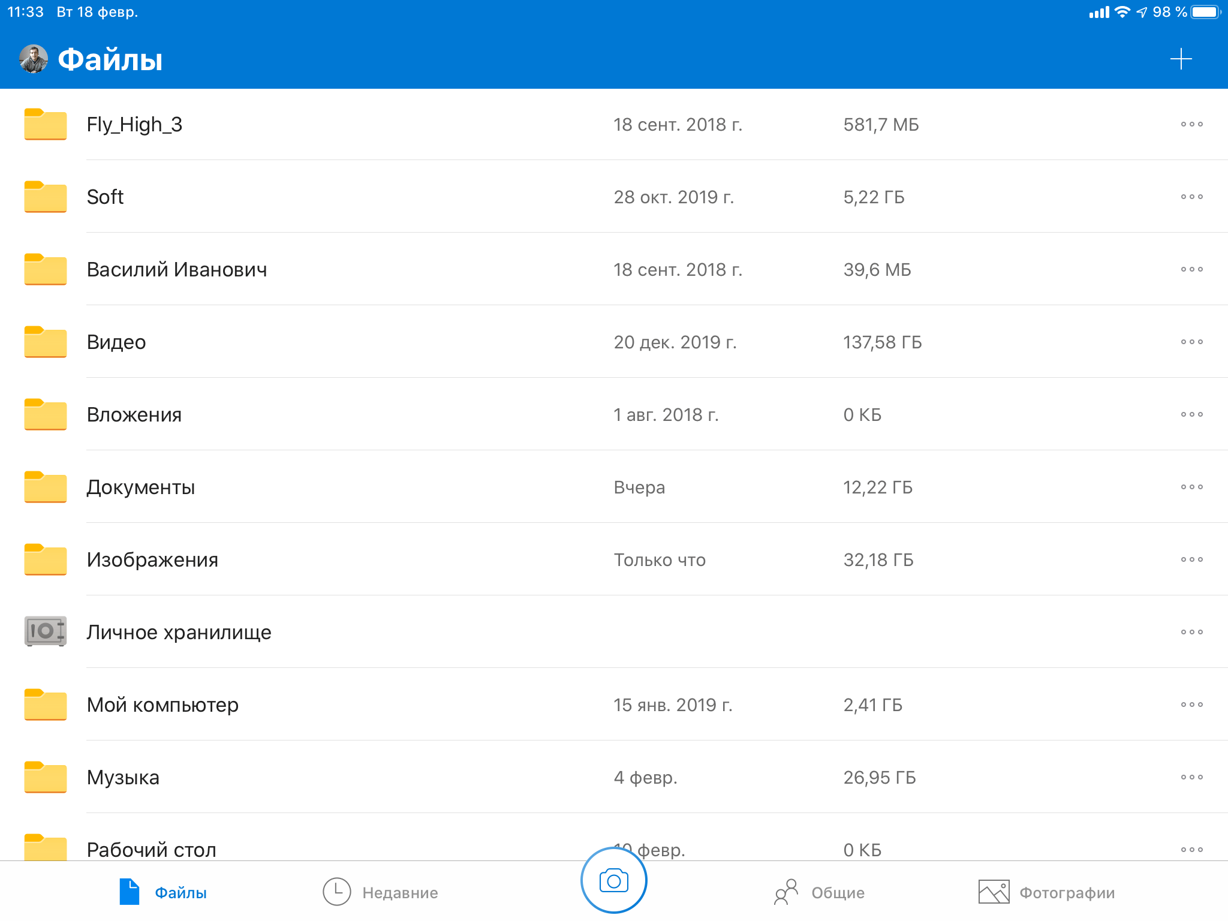Open Личное хранилище vault icon
This screenshot has height=921, width=1228.
click(45, 631)
